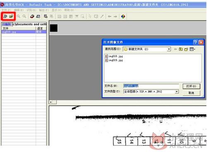Select the diagonal line pencil tool
The image size is (207, 152).
[102, 17]
